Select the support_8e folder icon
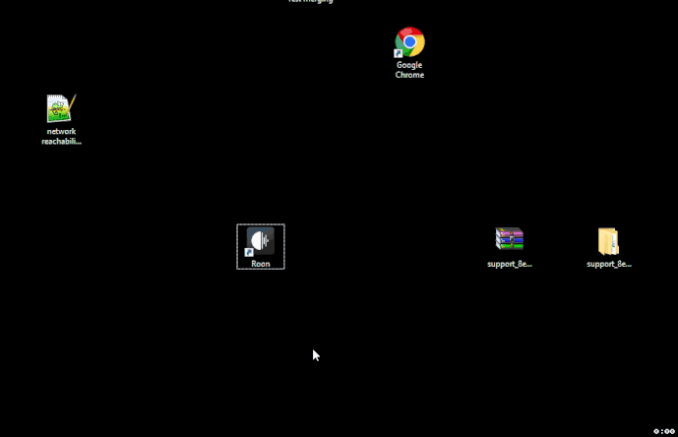Screen dimensions: 678x437 608,241
